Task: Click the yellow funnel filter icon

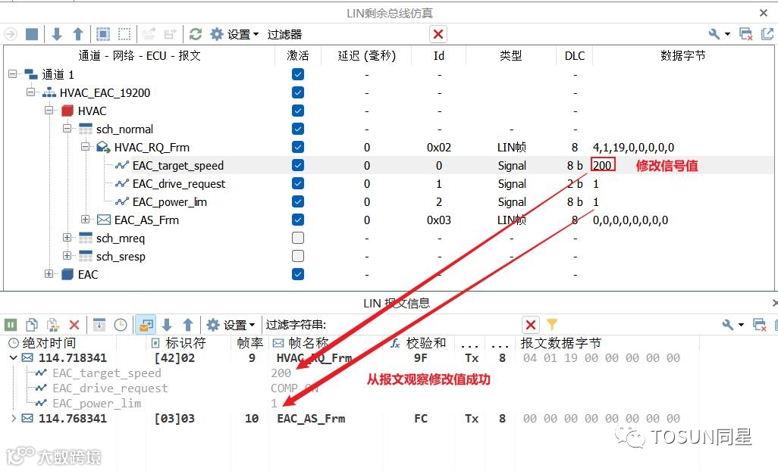Action: (x=552, y=325)
